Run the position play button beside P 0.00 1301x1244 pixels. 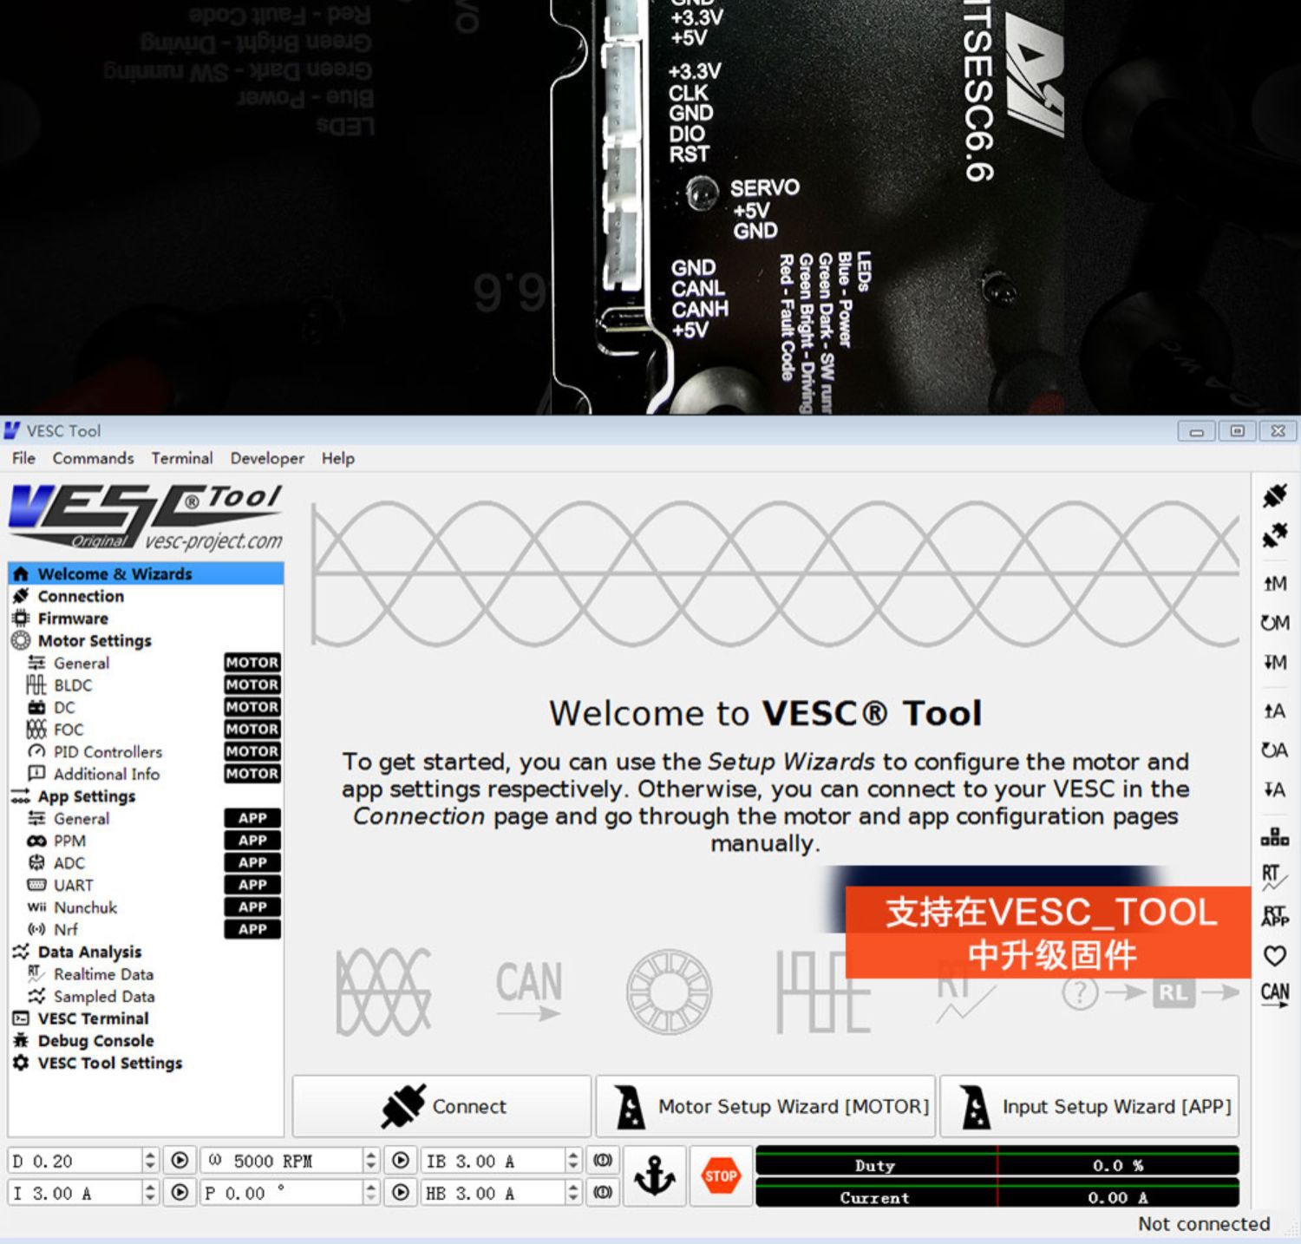click(401, 1193)
